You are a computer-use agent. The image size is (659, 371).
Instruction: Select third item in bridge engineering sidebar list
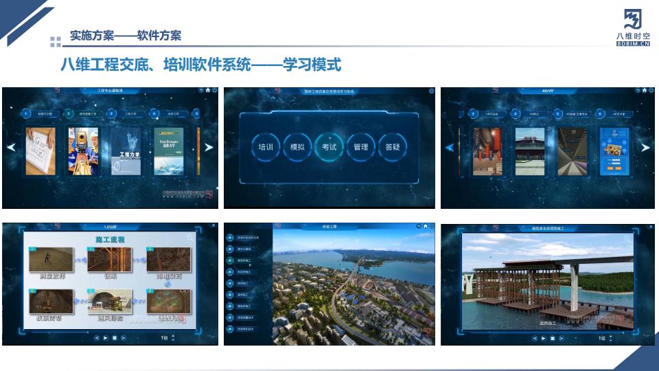point(231,260)
